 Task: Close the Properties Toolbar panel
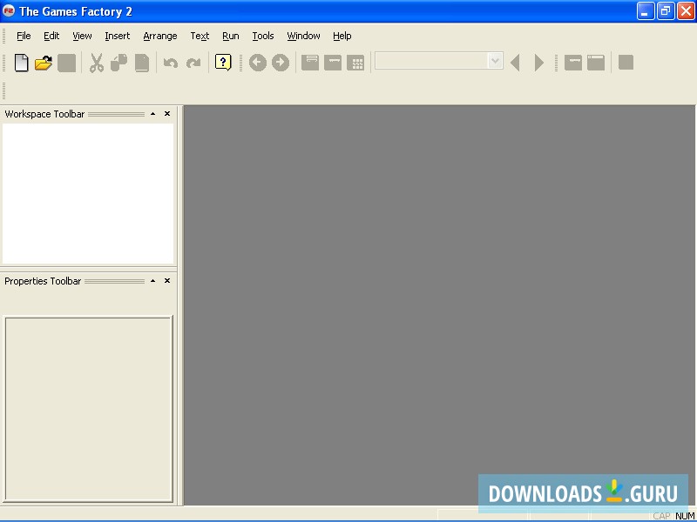click(167, 281)
